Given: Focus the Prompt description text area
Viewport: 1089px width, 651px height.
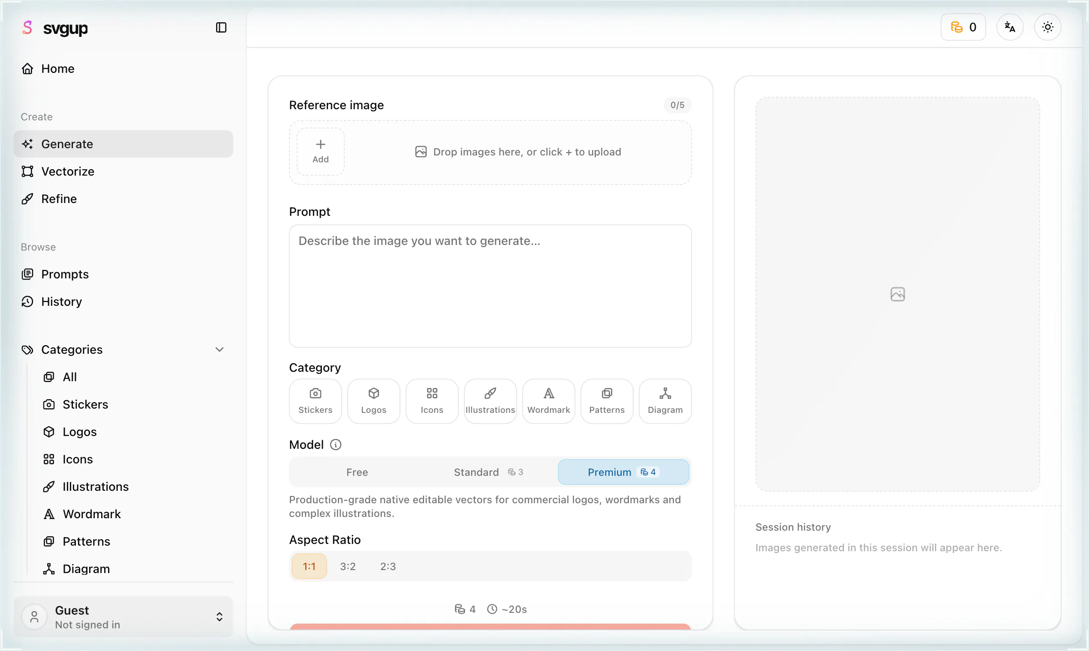Looking at the screenshot, I should [x=490, y=286].
